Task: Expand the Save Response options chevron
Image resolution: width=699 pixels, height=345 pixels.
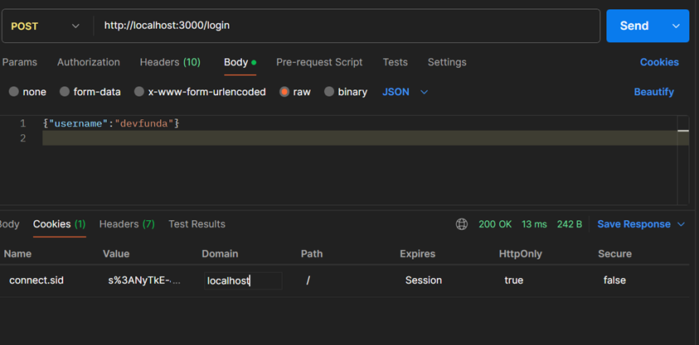Action: pyautogui.click(x=682, y=224)
